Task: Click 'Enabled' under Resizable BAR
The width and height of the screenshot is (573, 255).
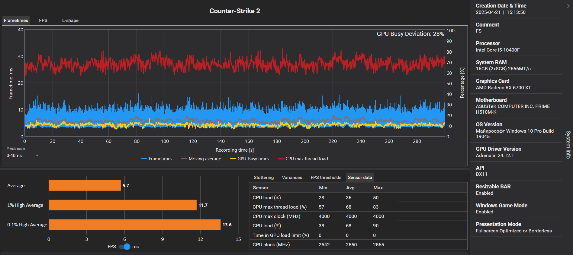Action: pos(484,193)
